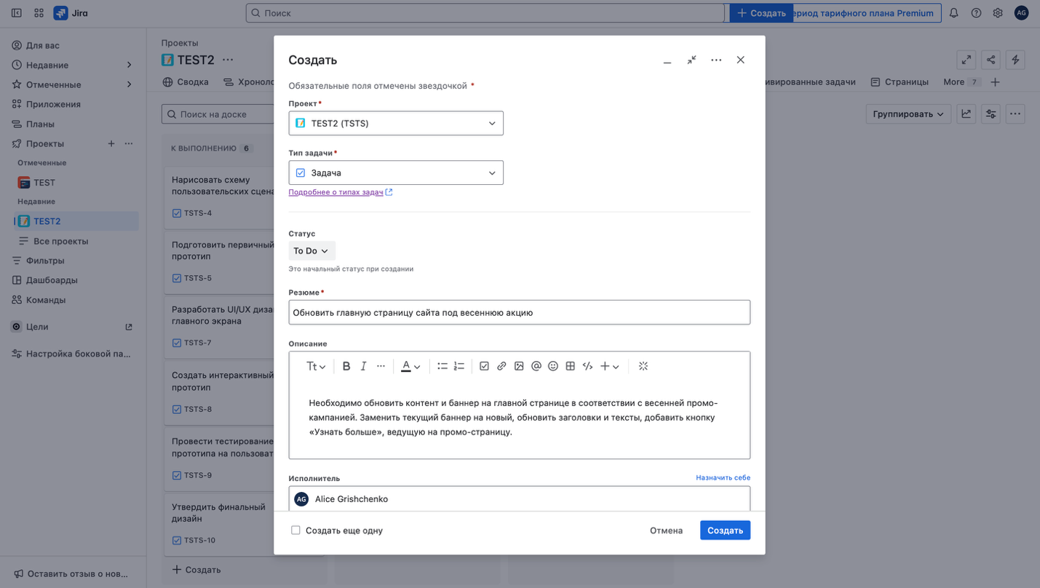
Task: Open the text color picker in toolbar
Action: (x=410, y=366)
